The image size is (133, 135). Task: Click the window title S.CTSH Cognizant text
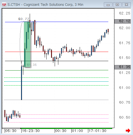tap(45, 5)
